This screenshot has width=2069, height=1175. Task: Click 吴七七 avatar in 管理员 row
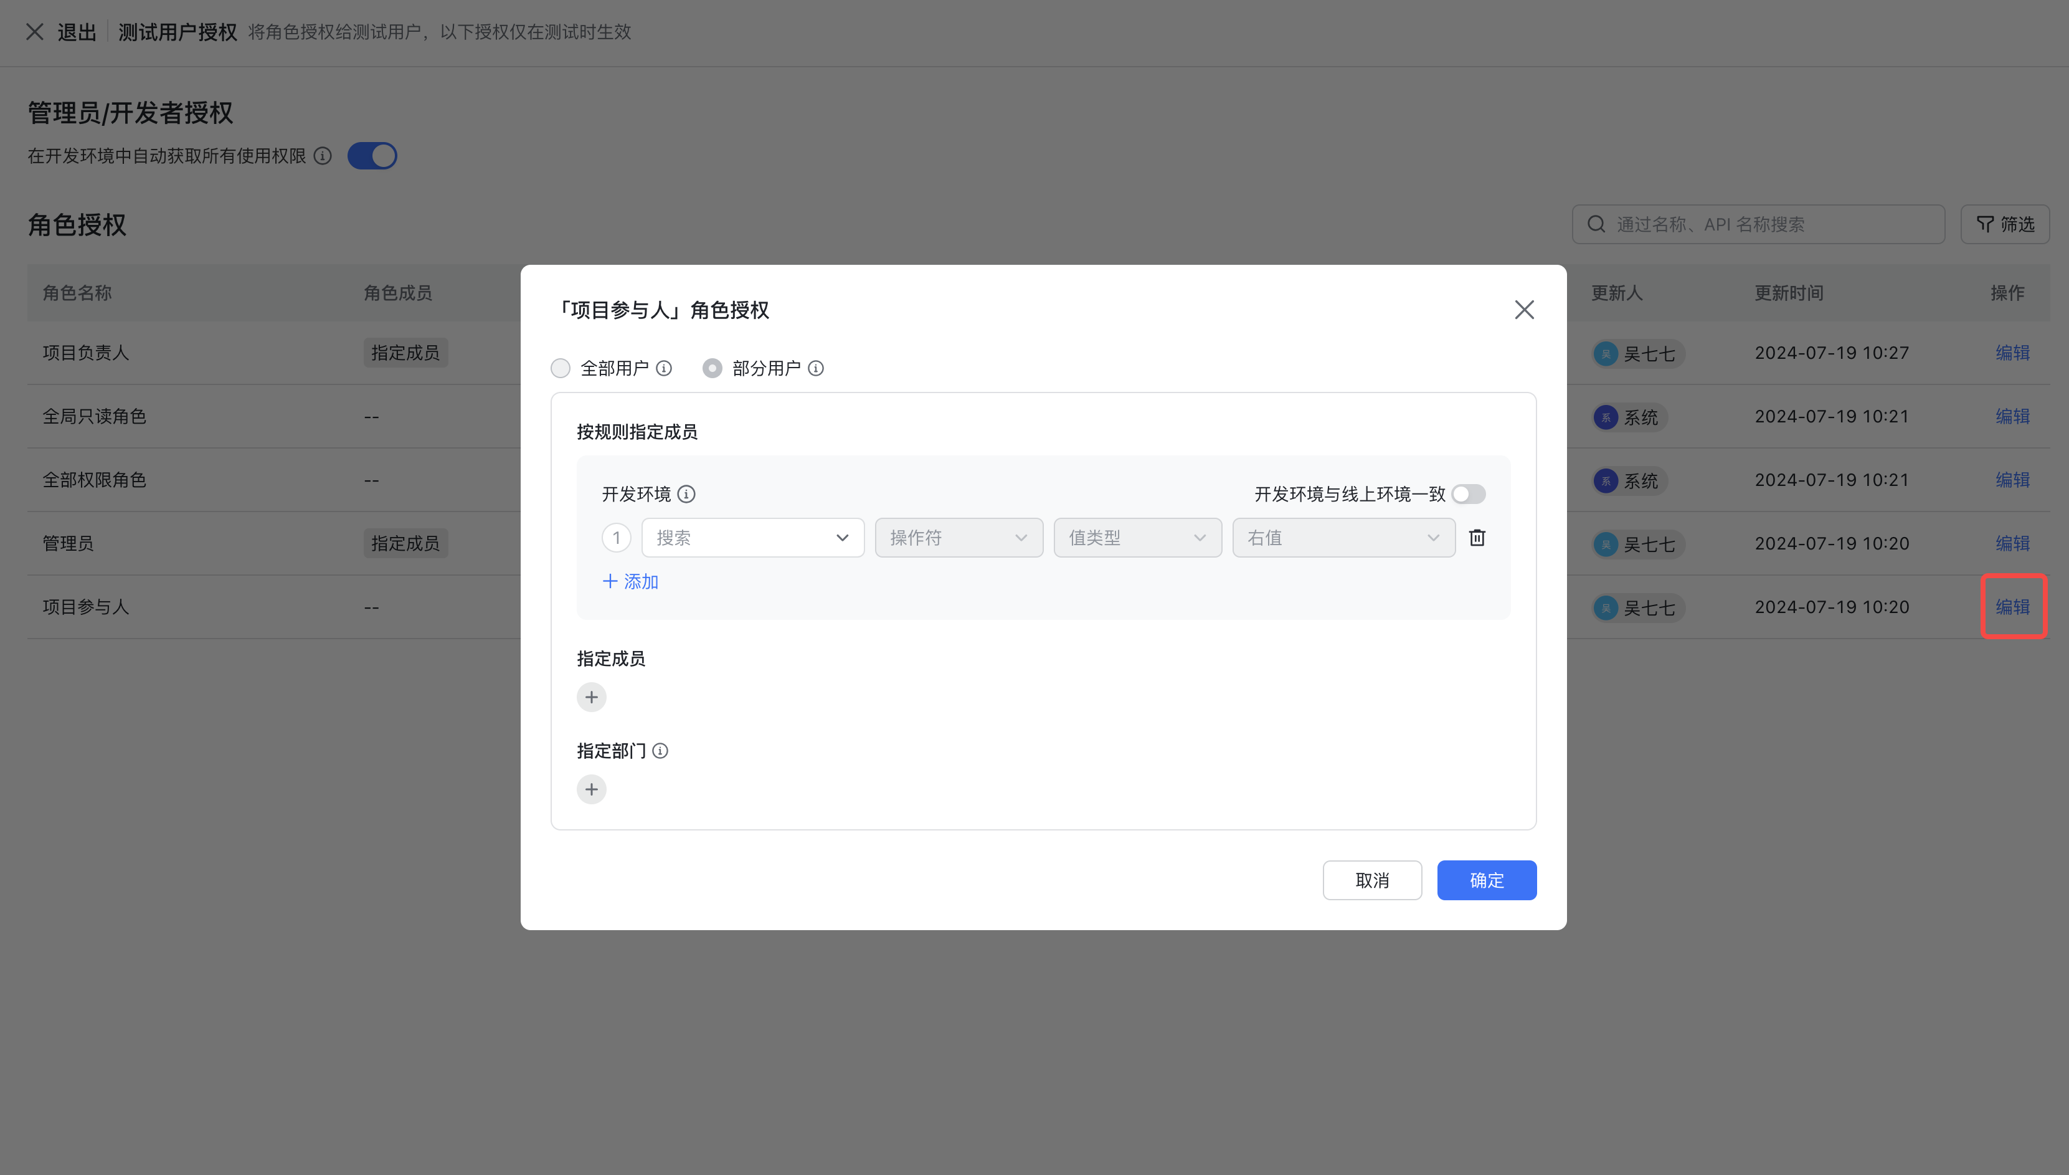(x=1605, y=544)
